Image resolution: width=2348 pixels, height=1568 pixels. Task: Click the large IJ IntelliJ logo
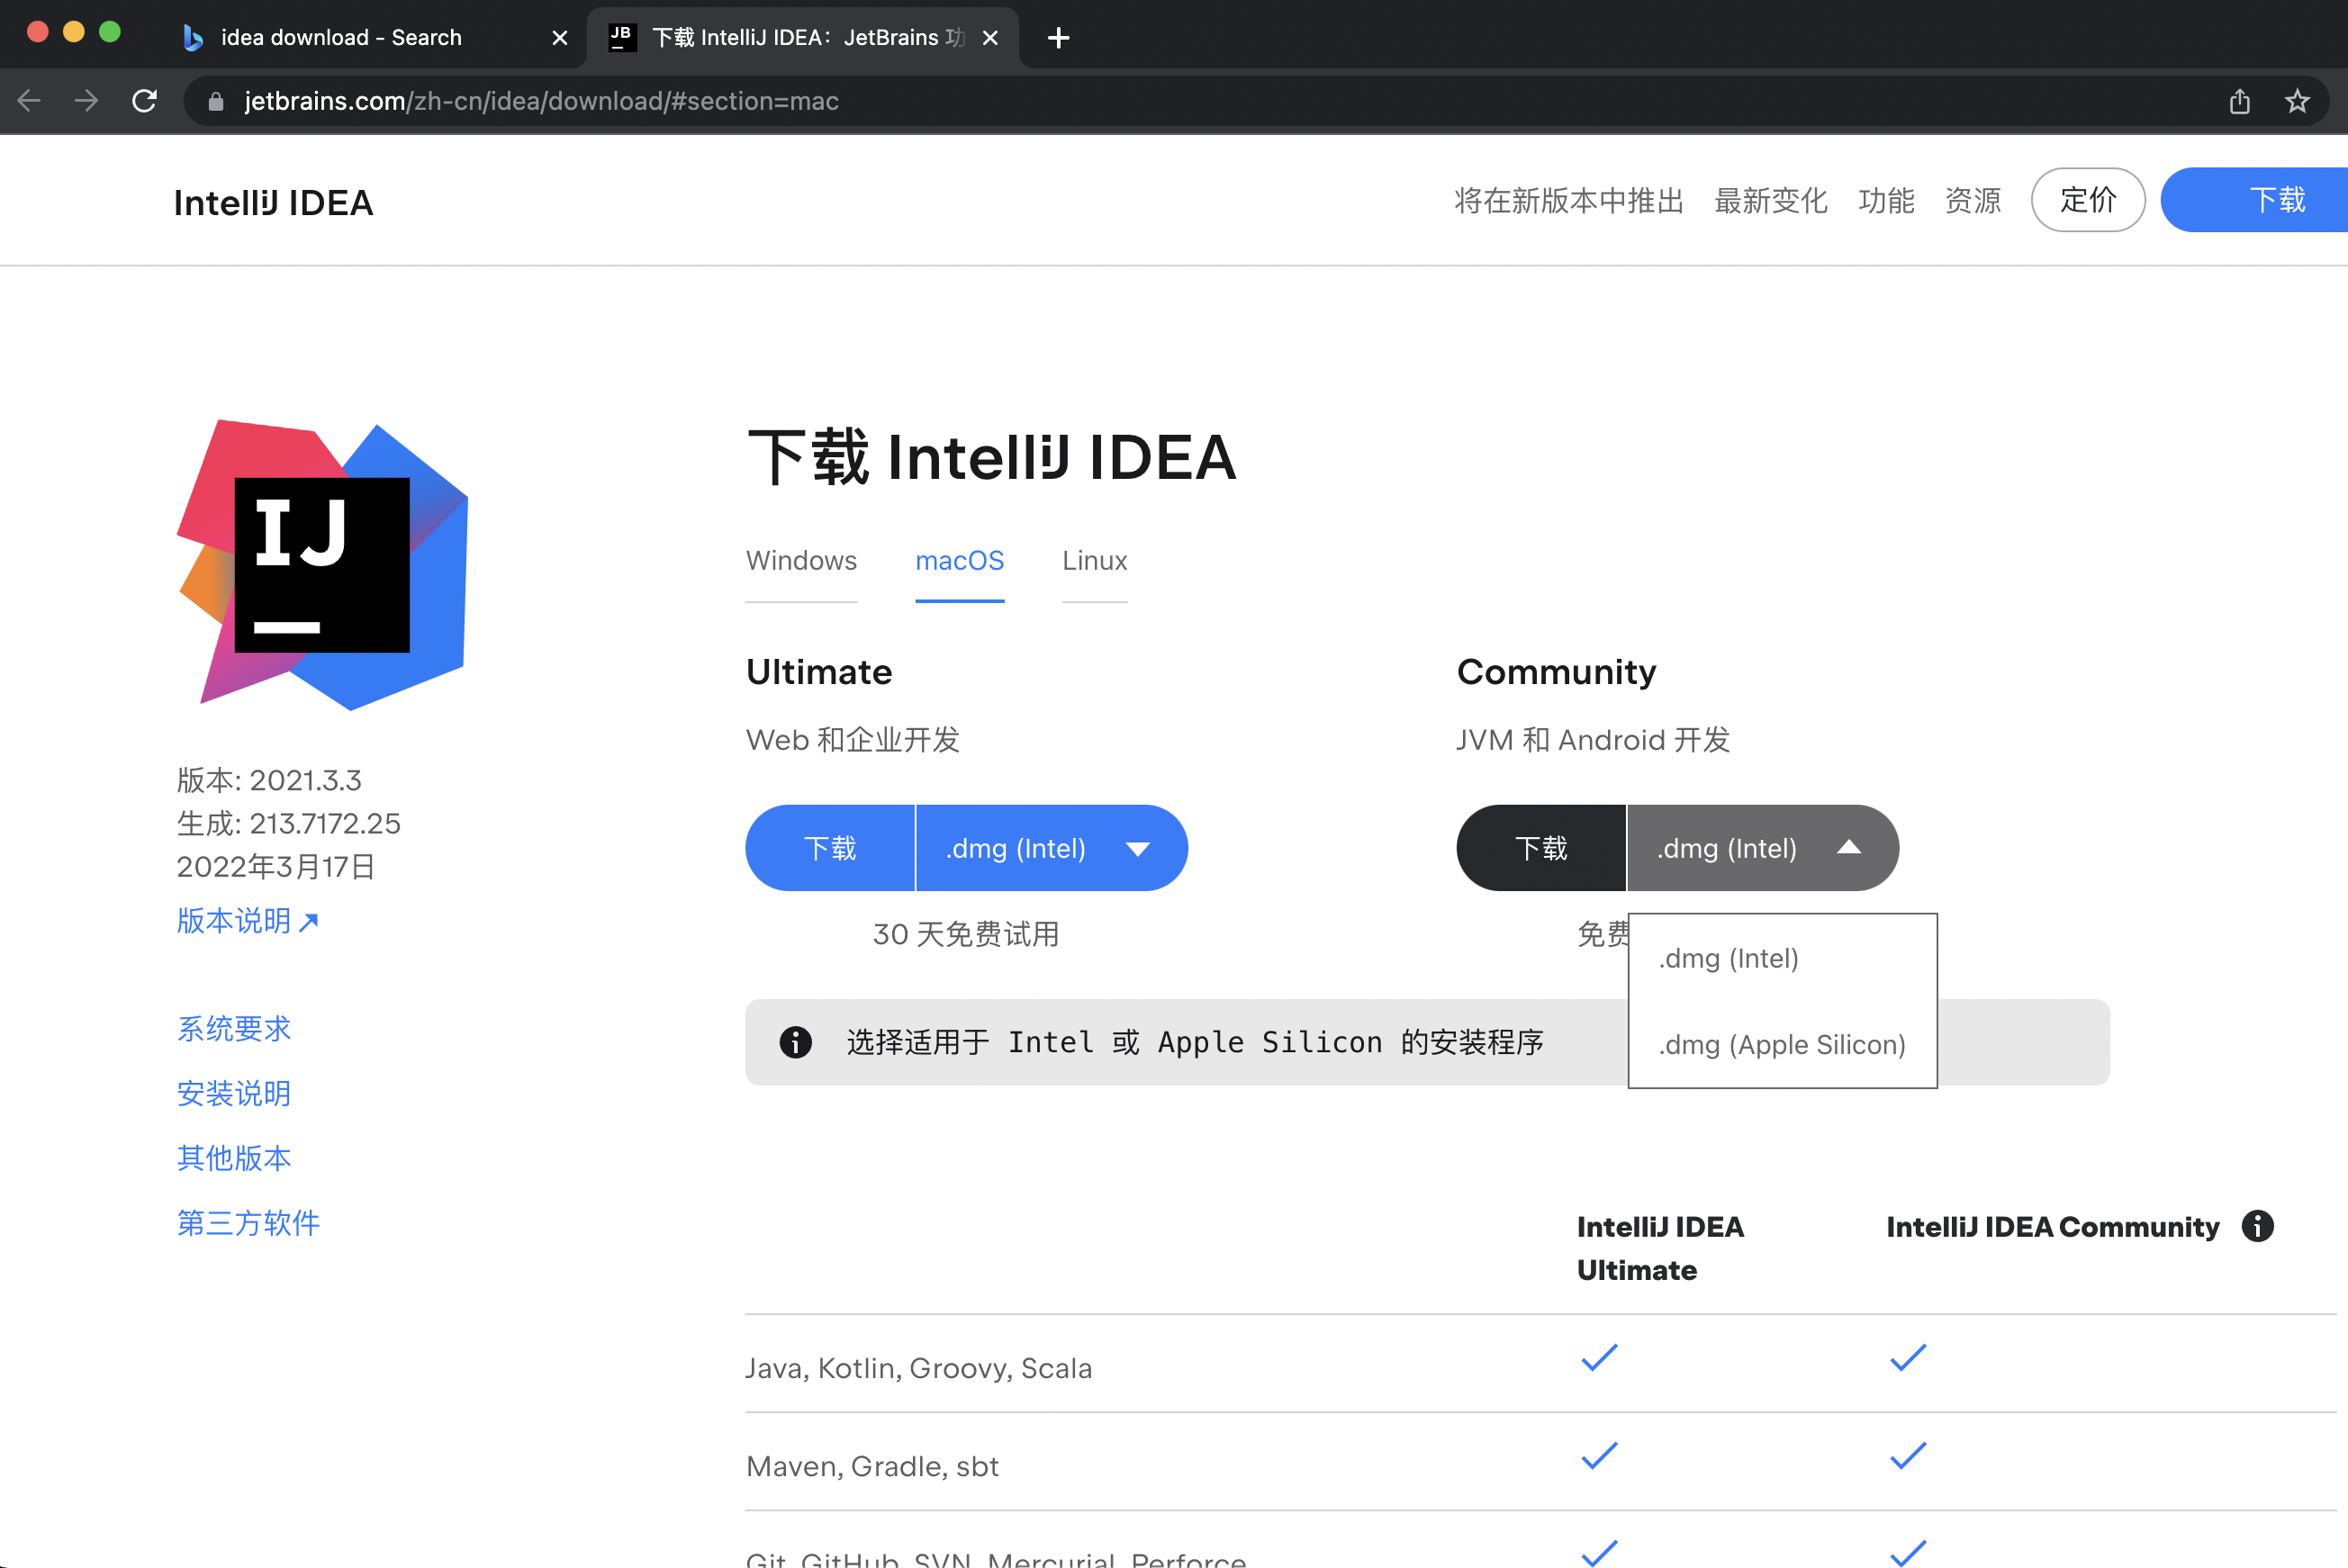322,565
